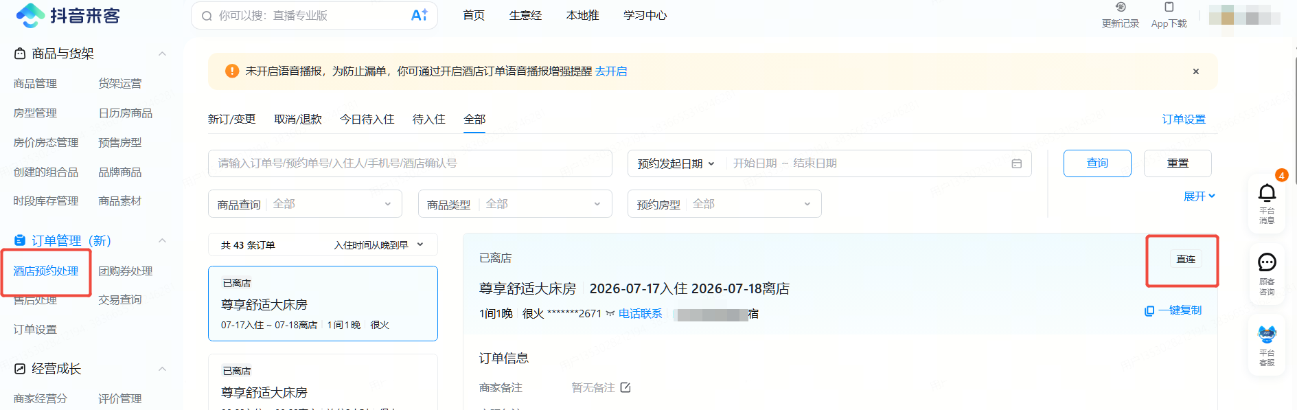Open 订单设置 link at top right
This screenshot has width=1297, height=410.
point(1184,119)
